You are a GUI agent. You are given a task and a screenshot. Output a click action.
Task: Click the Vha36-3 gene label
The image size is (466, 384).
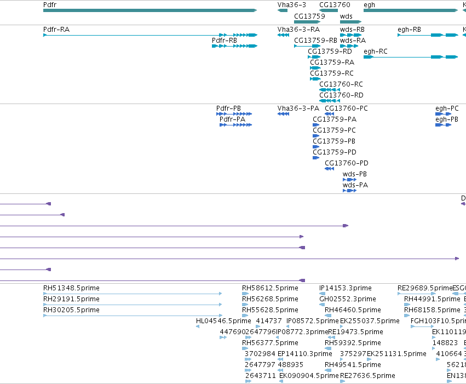[x=291, y=5]
